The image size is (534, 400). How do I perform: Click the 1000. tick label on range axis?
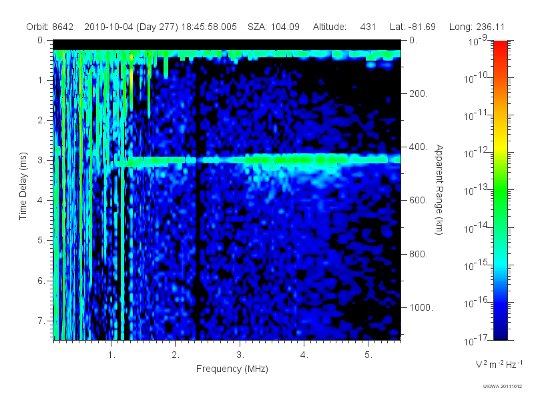421,307
